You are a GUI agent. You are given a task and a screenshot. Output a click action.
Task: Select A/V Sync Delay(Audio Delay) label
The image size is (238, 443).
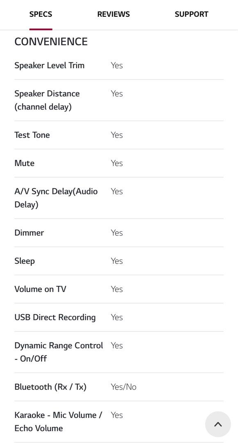point(56,198)
